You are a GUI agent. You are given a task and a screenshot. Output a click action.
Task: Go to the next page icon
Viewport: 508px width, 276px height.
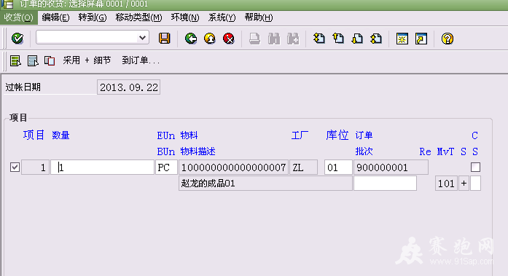click(357, 39)
